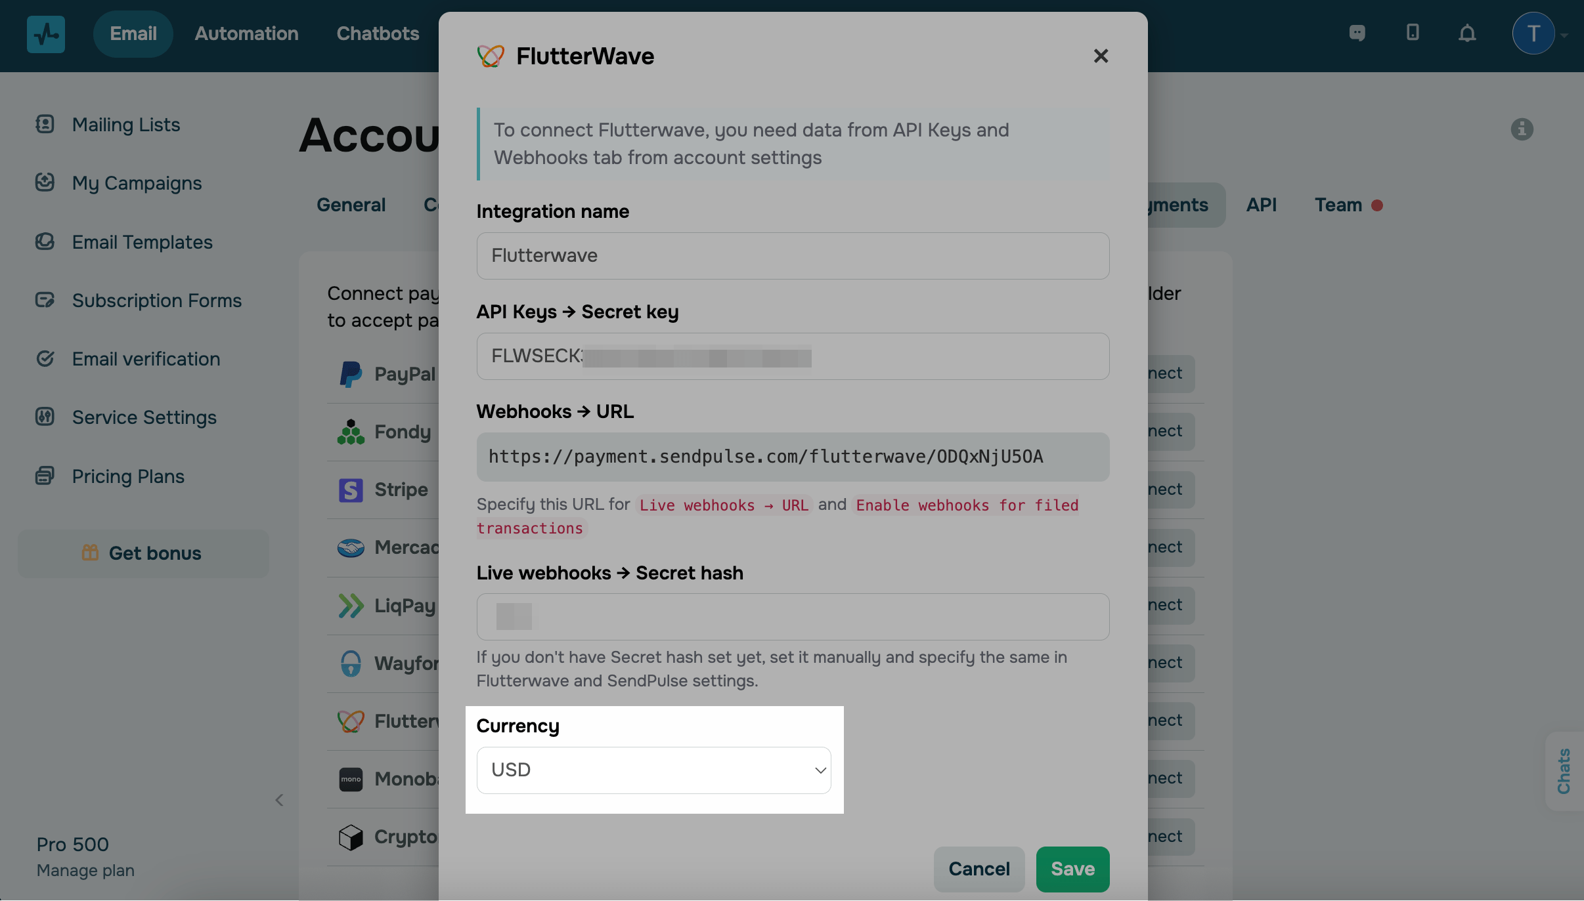
Task: Click the Pricing Plans sidebar icon
Action: 45,476
